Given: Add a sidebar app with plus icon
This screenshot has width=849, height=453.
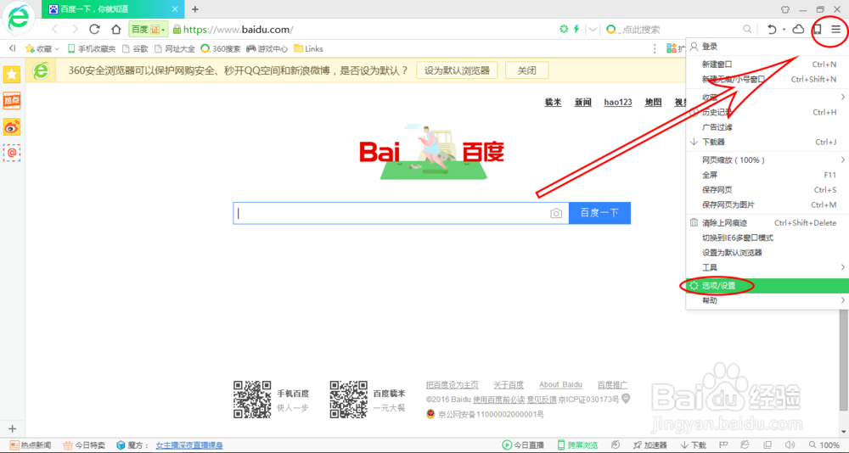Looking at the screenshot, I should click(13, 429).
